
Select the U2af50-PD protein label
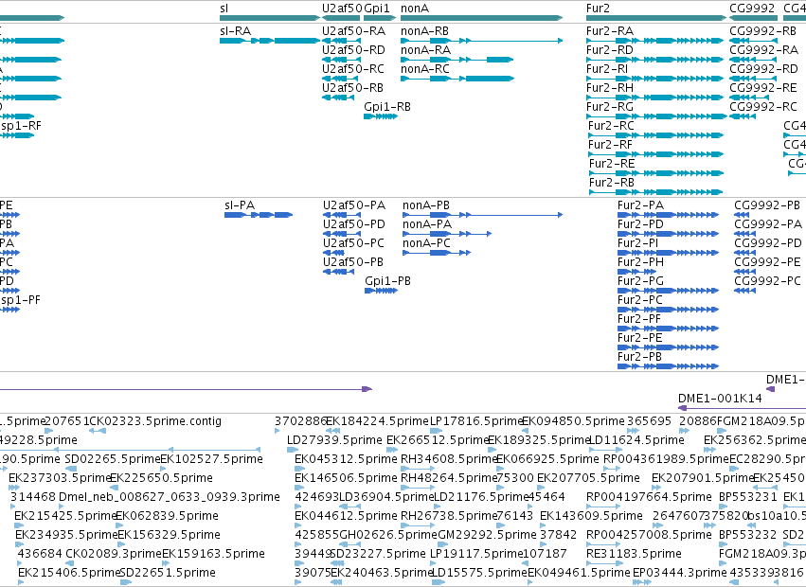(x=354, y=224)
